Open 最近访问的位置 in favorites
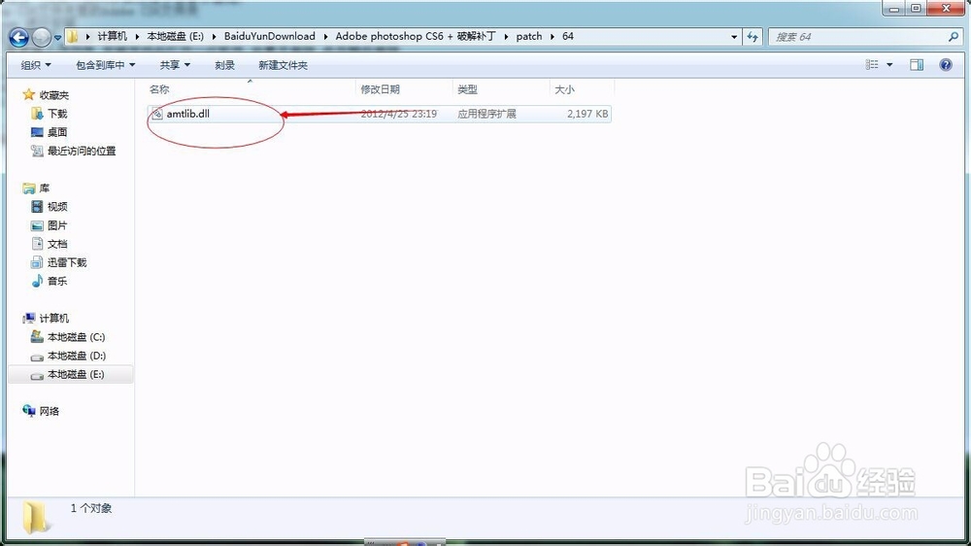971x546 pixels. click(x=82, y=151)
